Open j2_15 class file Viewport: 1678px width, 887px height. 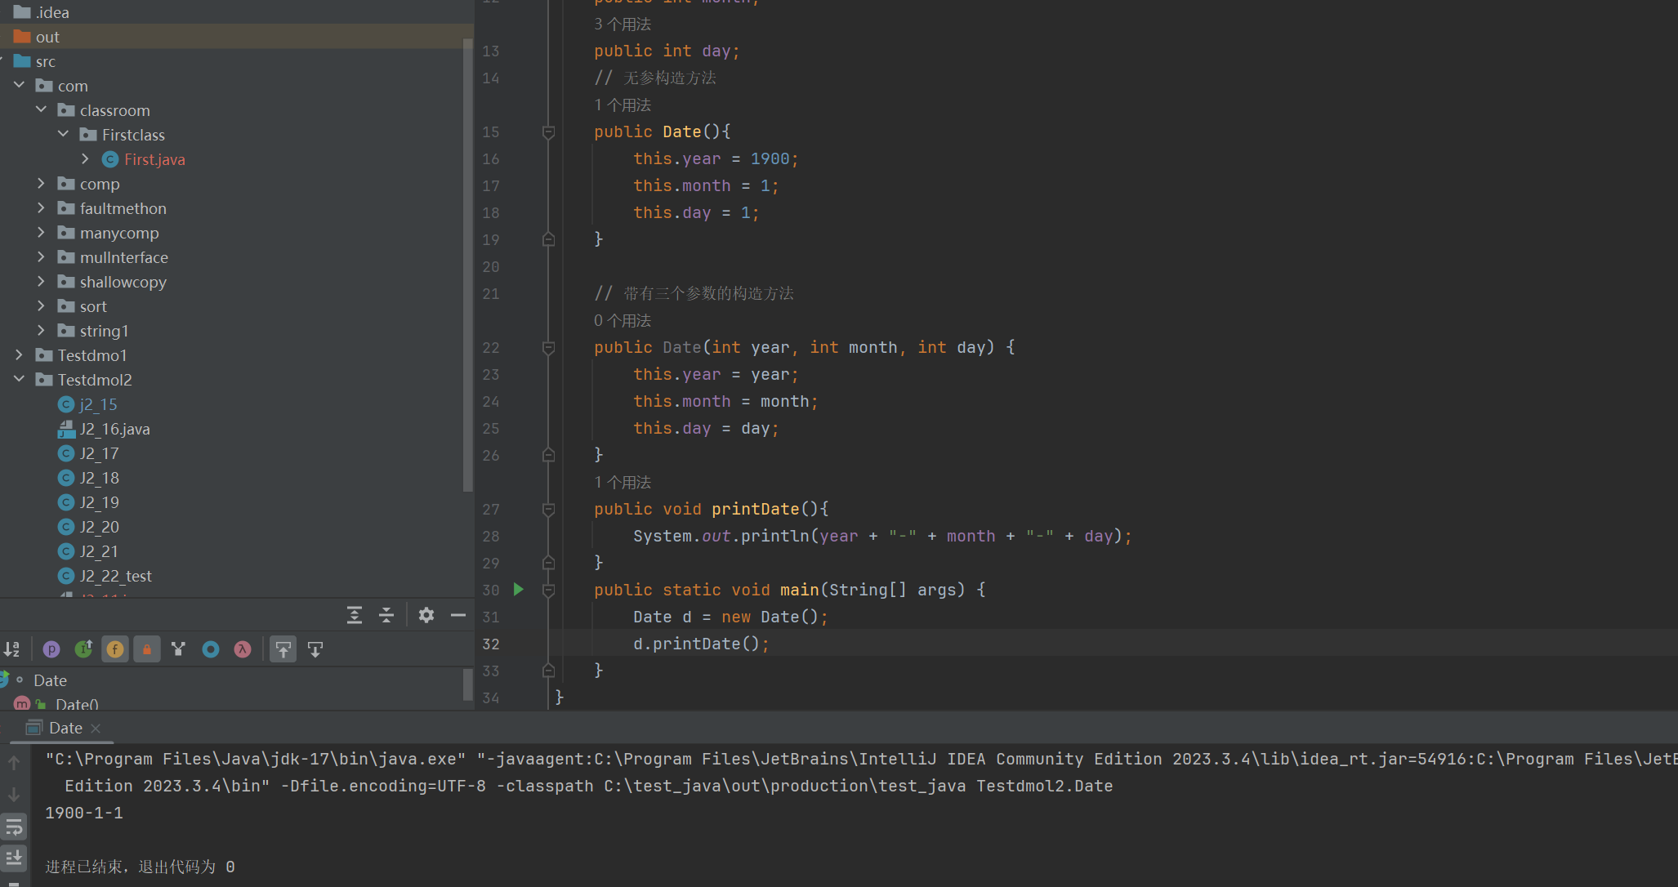(x=98, y=404)
